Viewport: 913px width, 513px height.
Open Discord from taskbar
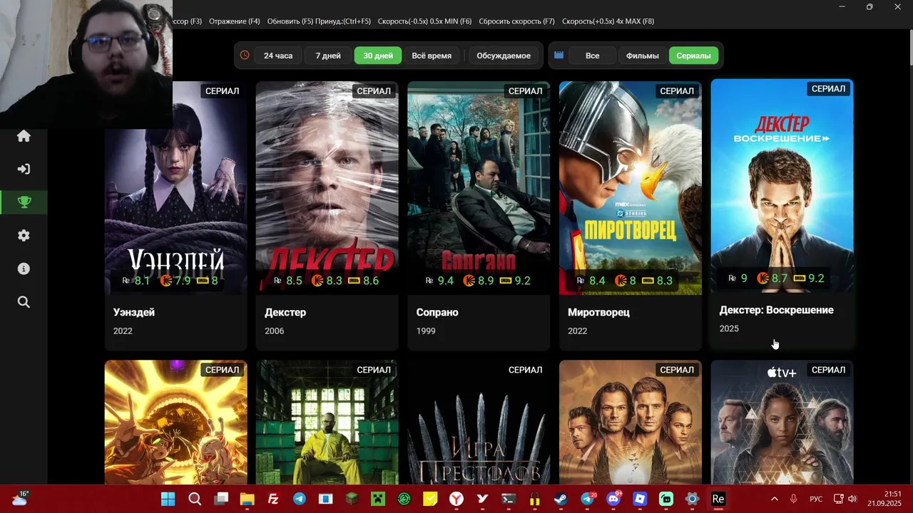pos(613,499)
